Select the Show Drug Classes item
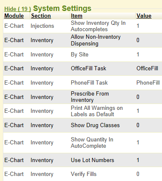162x181 pixels. point(95,125)
